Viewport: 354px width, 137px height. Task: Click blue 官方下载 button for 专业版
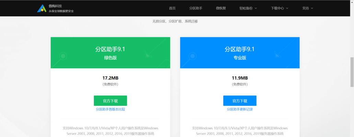click(240, 101)
